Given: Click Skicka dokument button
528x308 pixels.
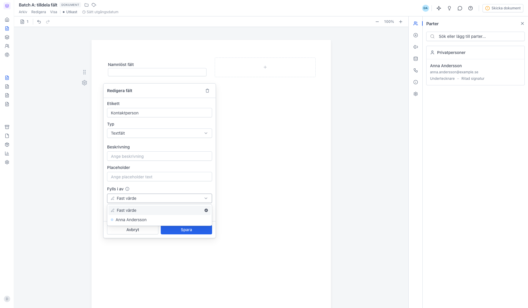Looking at the screenshot, I should coord(503,8).
